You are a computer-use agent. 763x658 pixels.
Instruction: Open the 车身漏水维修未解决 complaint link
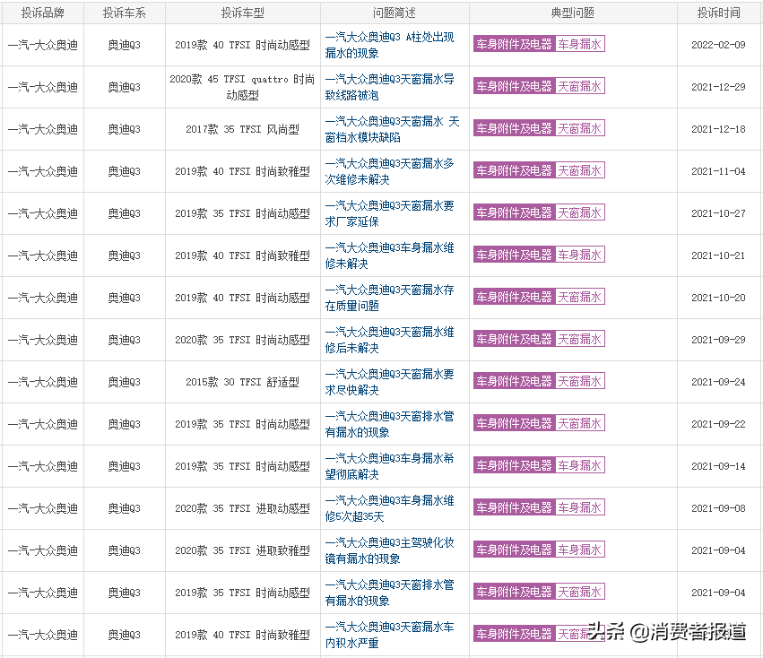tap(389, 255)
